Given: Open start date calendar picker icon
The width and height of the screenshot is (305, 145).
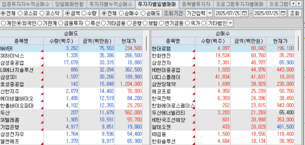Looking at the screenshot, I should (x=244, y=13).
